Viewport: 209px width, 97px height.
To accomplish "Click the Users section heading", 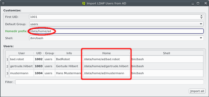I will [x=9, y=46].
